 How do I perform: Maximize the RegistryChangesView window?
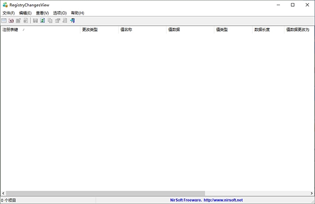293,5
